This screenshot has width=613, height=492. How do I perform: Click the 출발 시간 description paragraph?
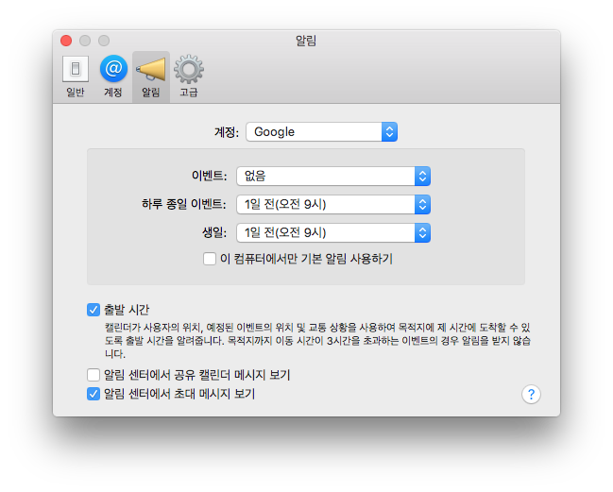pos(317,340)
